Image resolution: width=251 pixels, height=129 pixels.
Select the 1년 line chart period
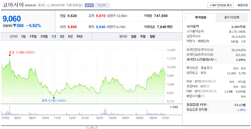coord(54,36)
